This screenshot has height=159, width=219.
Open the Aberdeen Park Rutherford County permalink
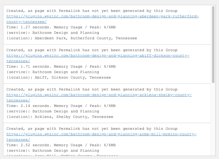point(102,16)
